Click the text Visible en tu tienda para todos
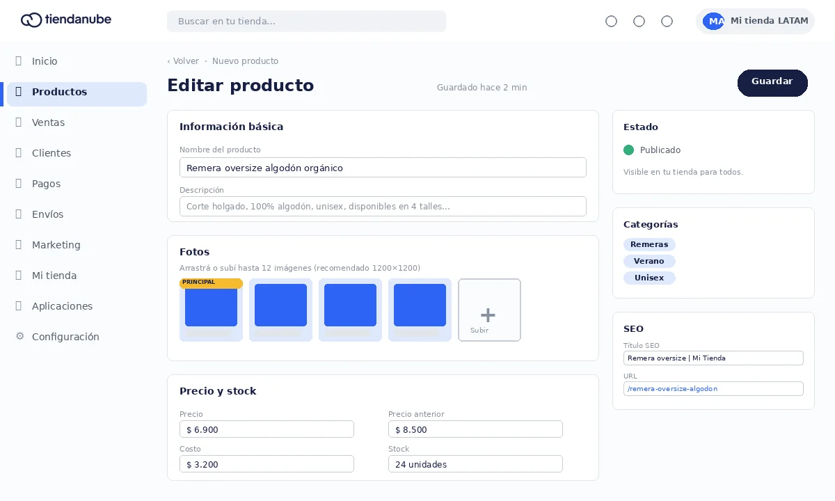 coord(683,172)
